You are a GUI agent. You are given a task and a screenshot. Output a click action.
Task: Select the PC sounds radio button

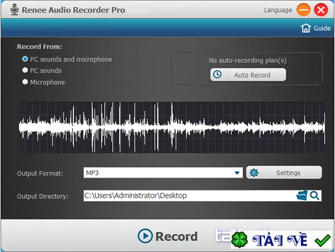(25, 70)
